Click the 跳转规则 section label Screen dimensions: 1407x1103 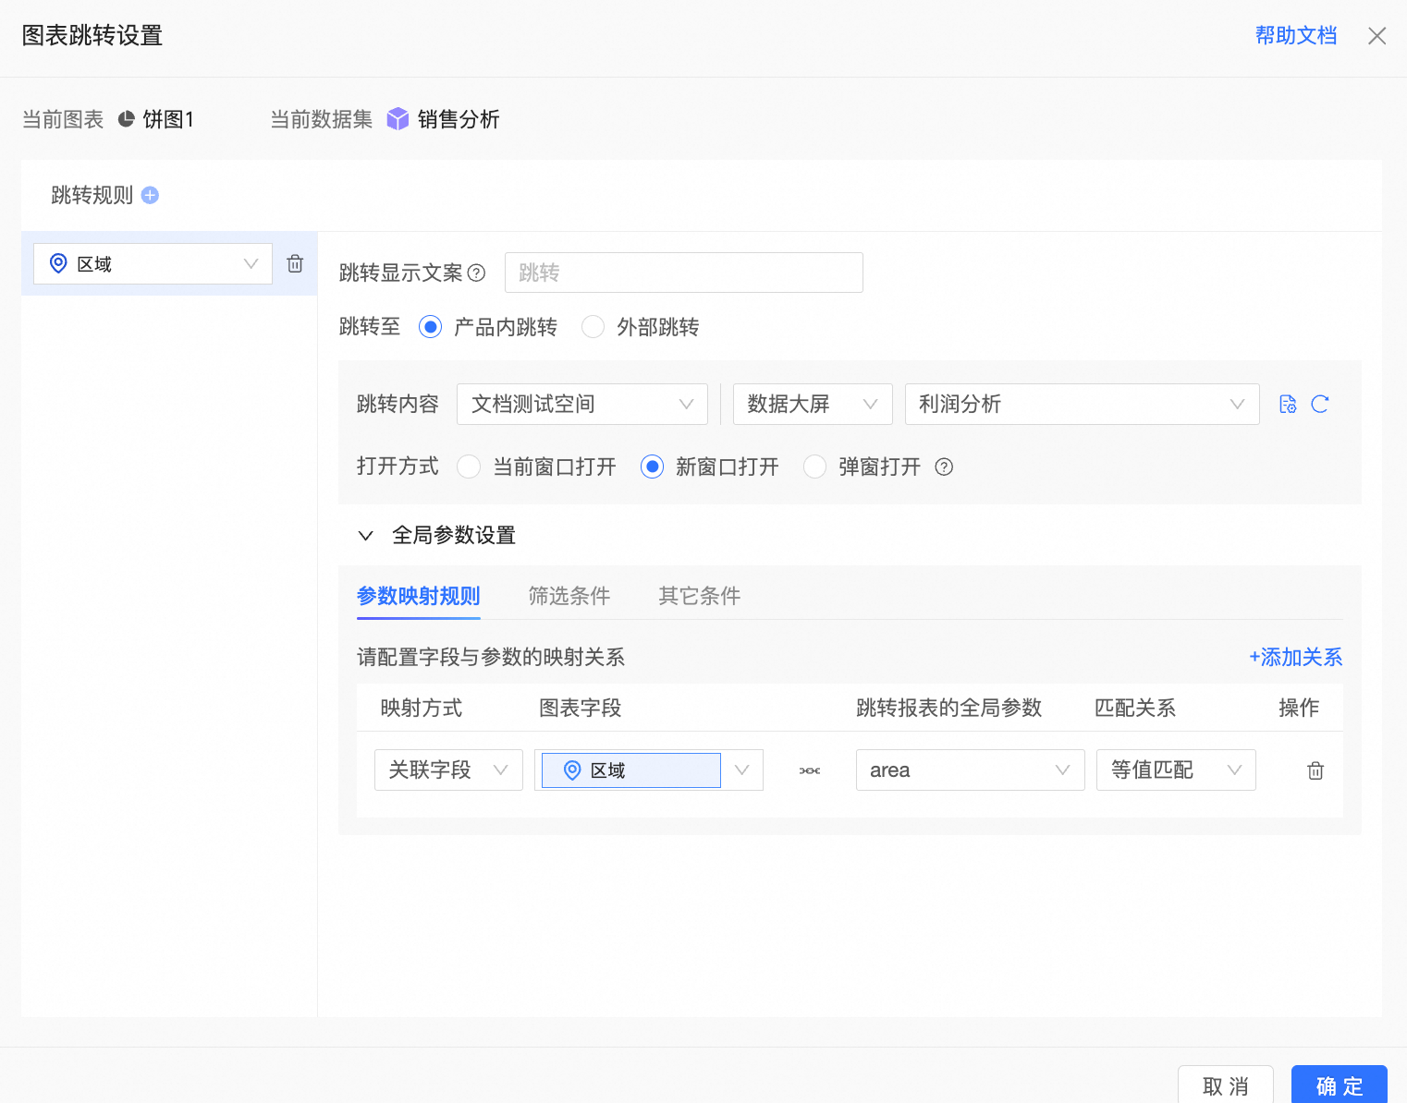tap(92, 195)
